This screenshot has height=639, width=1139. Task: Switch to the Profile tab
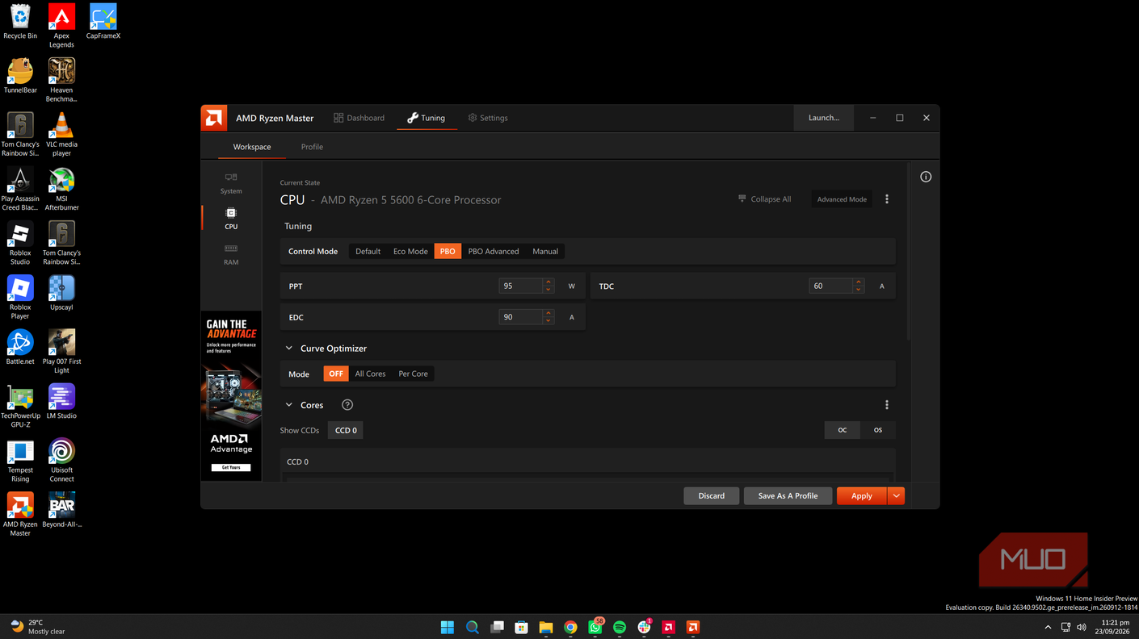pos(312,147)
